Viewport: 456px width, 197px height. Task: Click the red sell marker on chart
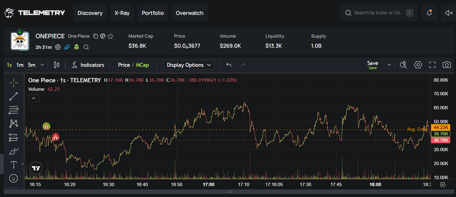click(55, 137)
